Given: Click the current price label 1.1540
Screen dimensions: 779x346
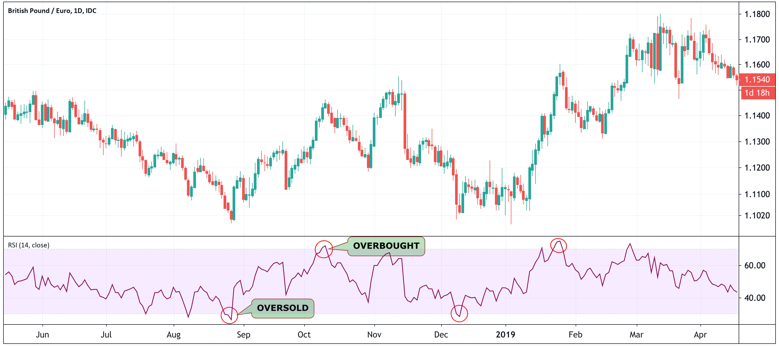Looking at the screenshot, I should pyautogui.click(x=757, y=79).
